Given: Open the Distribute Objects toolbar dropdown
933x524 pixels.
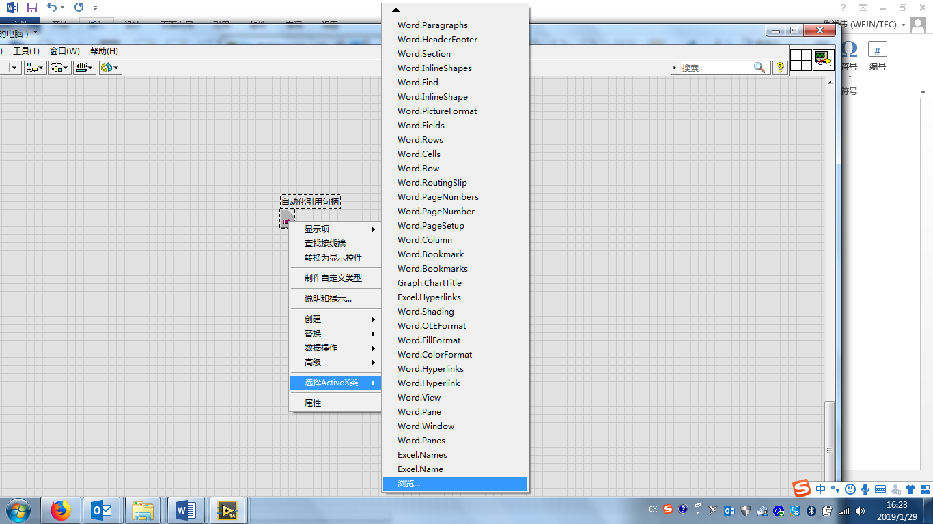Looking at the screenshot, I should point(60,68).
